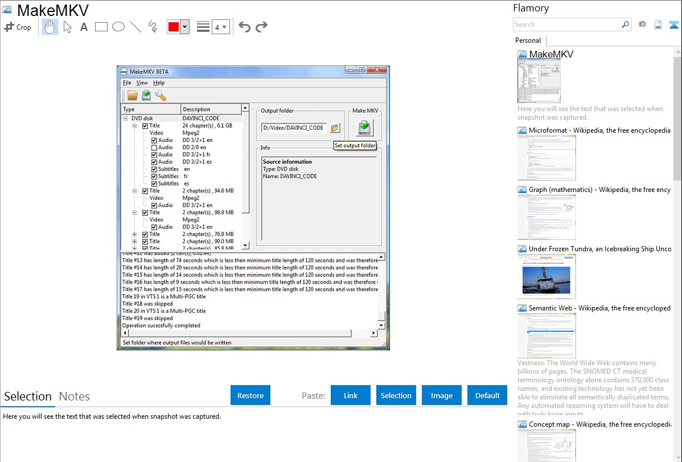Click the camera capture icon in Flamory
Image resolution: width=682 pixels, height=462 pixels.
(642, 24)
